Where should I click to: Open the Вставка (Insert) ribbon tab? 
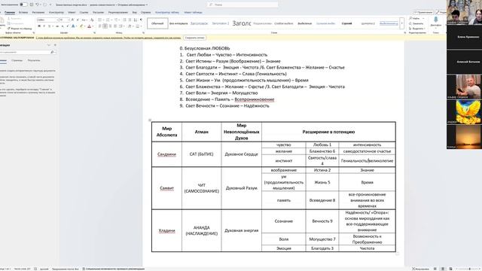click(23, 13)
